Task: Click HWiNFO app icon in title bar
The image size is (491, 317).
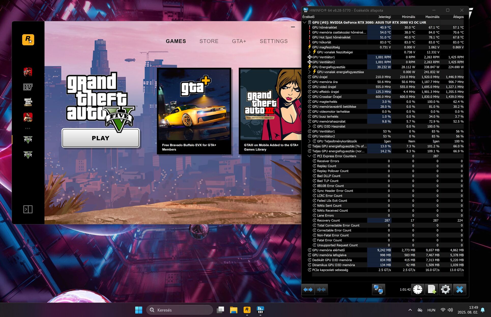Action: [306, 10]
